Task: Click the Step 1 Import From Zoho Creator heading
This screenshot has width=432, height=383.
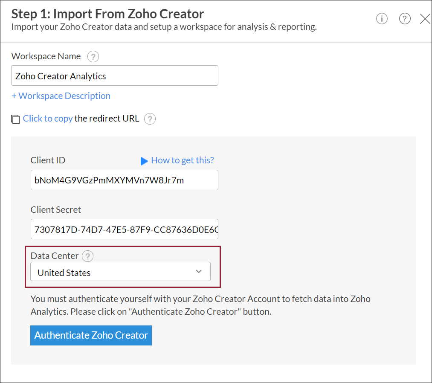Action: [x=107, y=14]
